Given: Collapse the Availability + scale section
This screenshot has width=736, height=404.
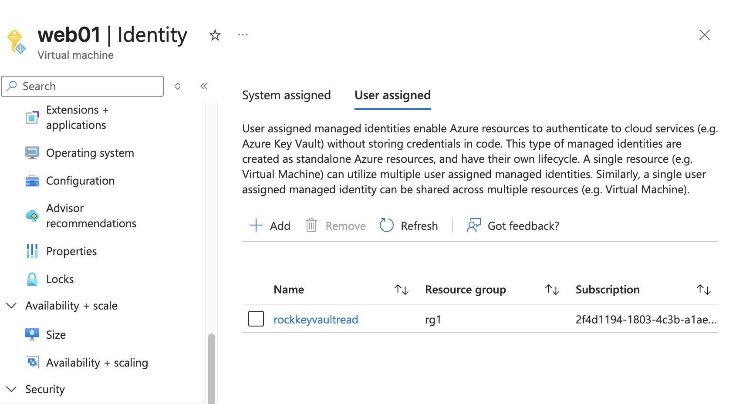Looking at the screenshot, I should pyautogui.click(x=12, y=306).
